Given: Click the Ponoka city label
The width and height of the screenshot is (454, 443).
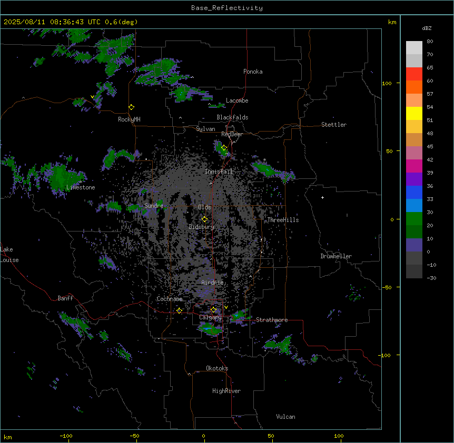Looking at the screenshot, I should pos(253,72).
